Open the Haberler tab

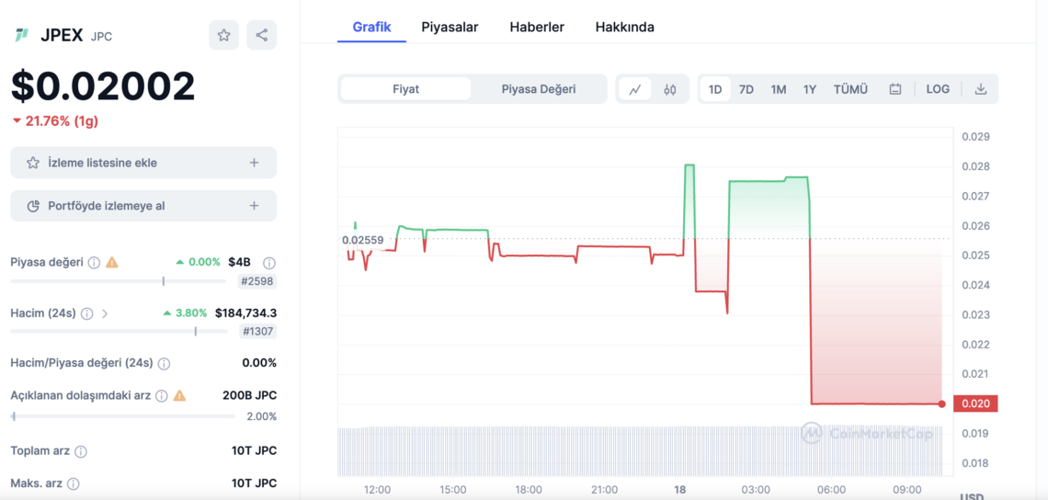click(x=537, y=28)
